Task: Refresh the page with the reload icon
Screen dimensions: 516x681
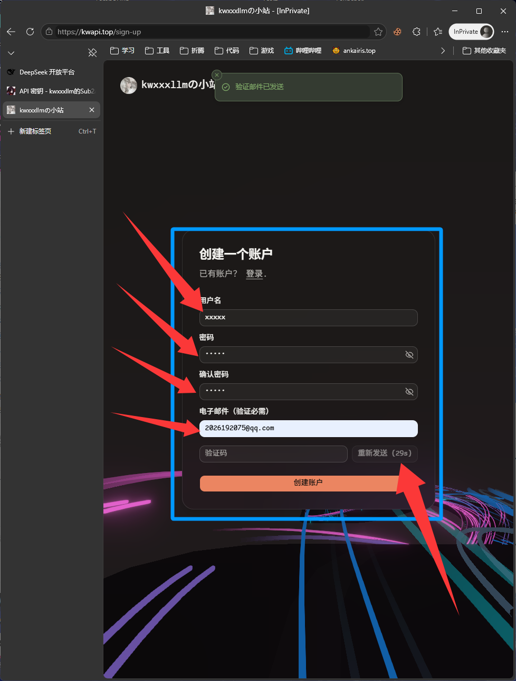Action: pos(30,32)
